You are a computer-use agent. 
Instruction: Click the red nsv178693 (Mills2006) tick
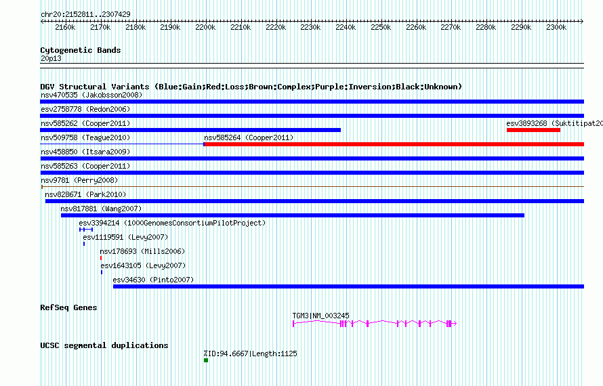(101, 258)
